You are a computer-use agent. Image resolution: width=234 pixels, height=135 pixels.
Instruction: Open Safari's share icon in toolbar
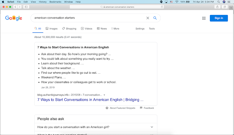(218, 7)
